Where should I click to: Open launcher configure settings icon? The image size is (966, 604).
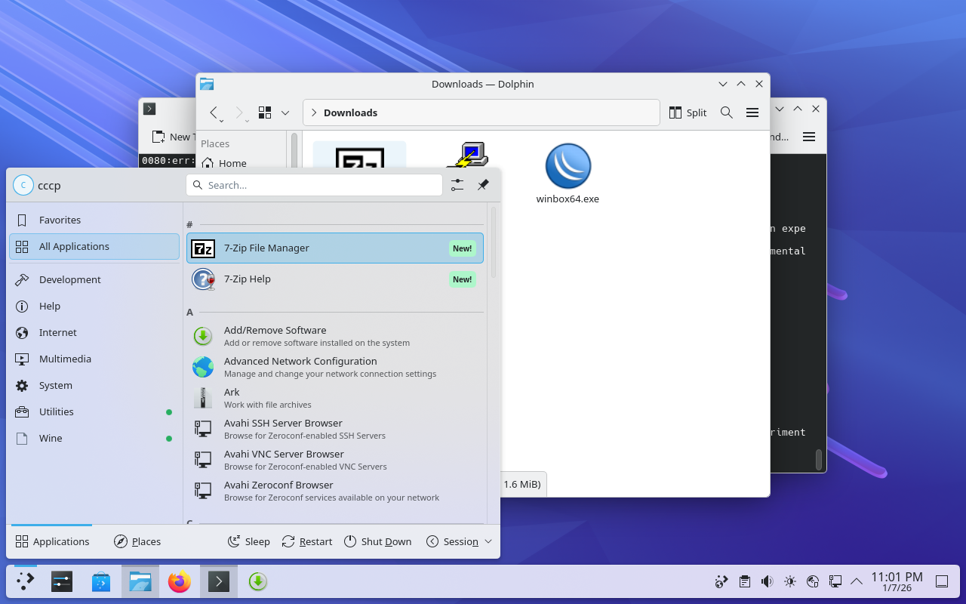point(457,185)
